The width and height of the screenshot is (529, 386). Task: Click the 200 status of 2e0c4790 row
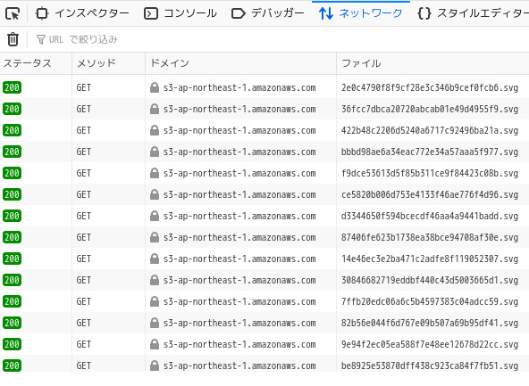click(x=13, y=87)
